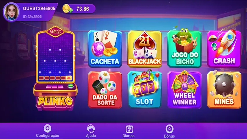Click the 73.86 coin balance
The image size is (247, 139).
click(83, 9)
